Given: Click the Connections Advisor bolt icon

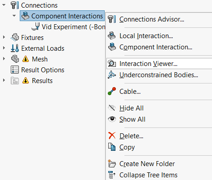Looking at the screenshot, I should point(112,19).
